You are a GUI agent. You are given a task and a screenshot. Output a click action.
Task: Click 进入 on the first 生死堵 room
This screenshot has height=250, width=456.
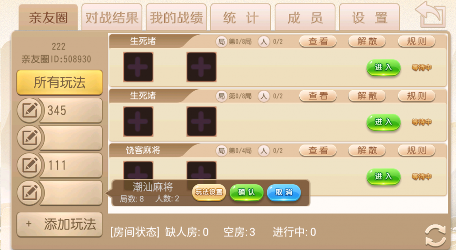[x=383, y=68]
